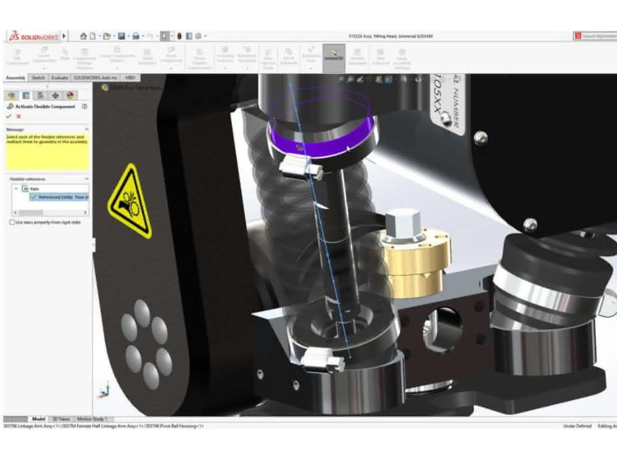Switch to the Evaluate ribbon tab

coord(60,78)
